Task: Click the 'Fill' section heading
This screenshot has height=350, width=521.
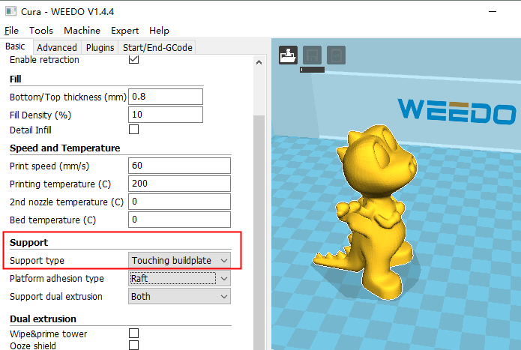Action: pos(16,79)
